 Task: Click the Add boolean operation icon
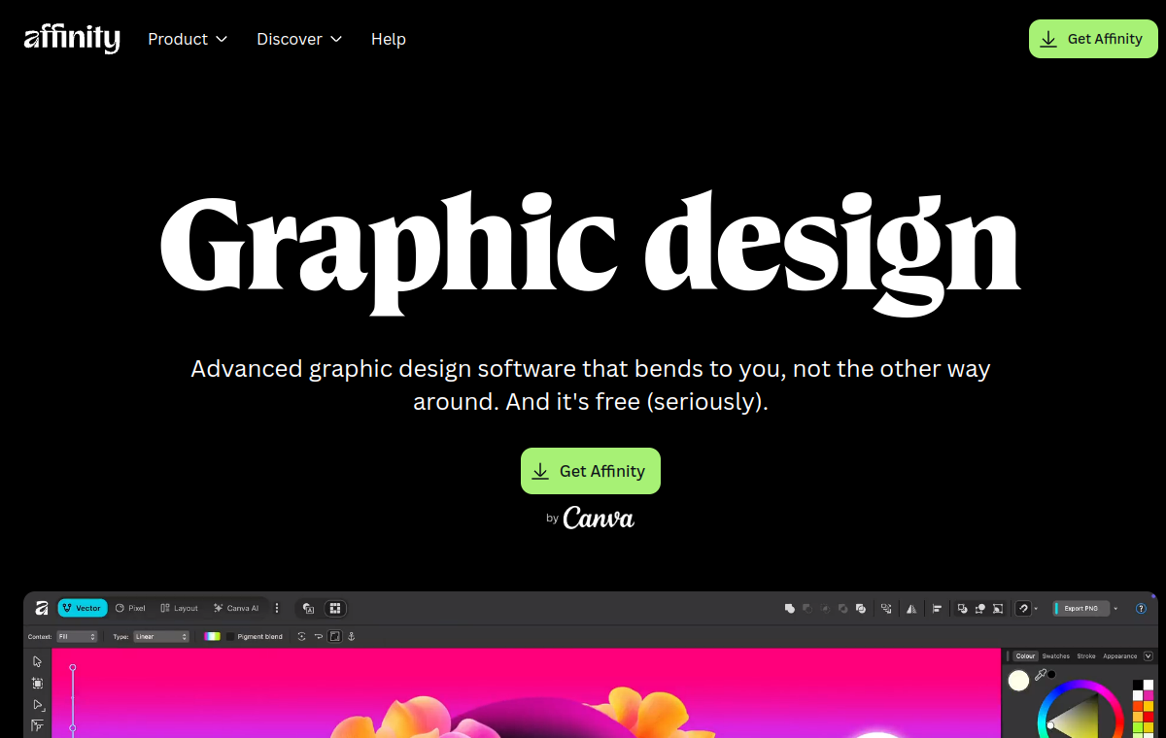(x=790, y=608)
